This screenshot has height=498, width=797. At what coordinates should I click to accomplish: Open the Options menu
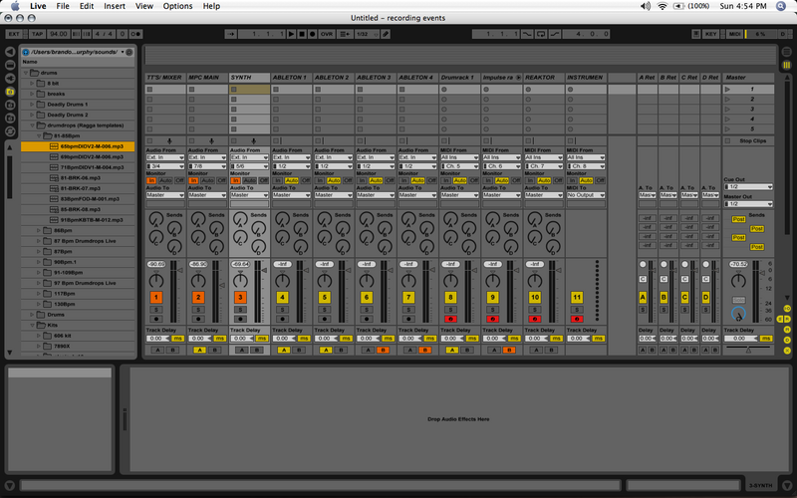pos(177,6)
